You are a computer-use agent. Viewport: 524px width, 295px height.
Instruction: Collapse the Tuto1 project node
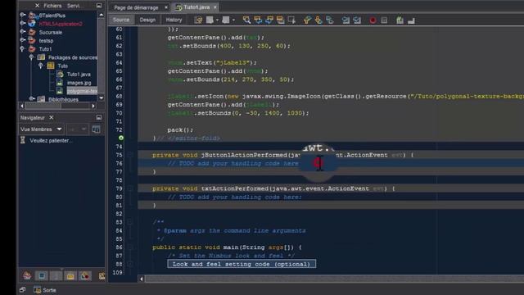click(x=23, y=49)
